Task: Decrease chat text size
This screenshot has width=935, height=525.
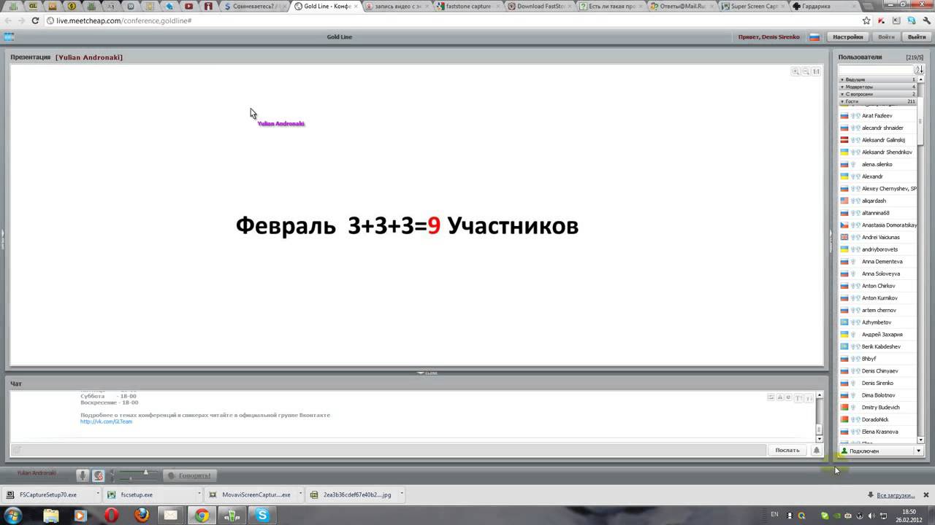Action: [808, 397]
